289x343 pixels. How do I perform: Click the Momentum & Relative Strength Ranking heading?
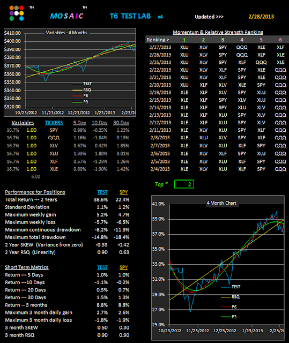[218, 32]
